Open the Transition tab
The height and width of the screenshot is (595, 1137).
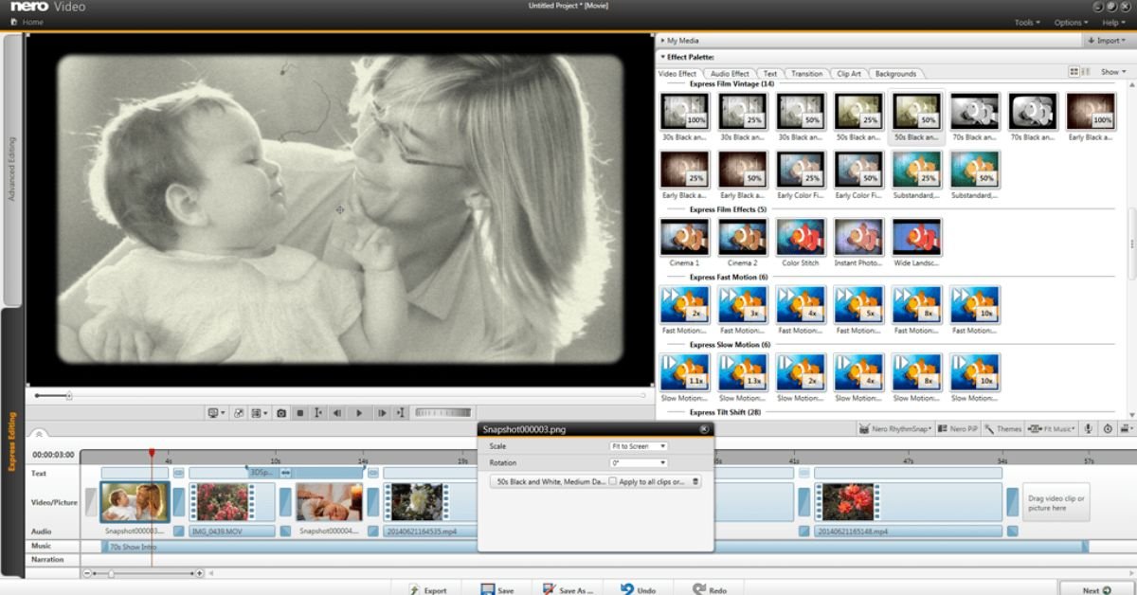[807, 74]
